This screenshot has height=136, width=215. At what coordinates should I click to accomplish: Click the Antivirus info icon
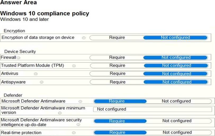pos(36,74)
